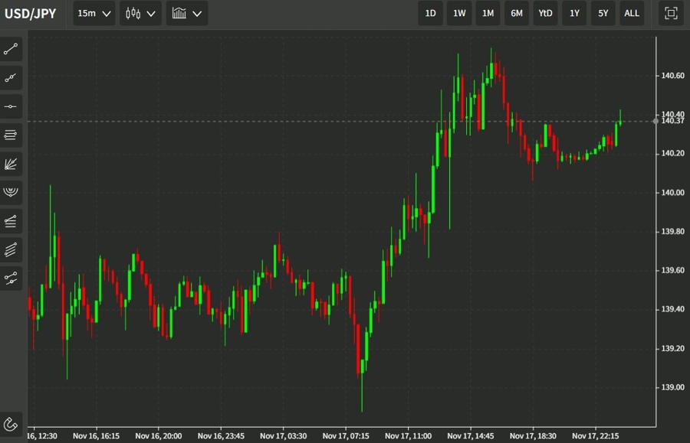Image resolution: width=690 pixels, height=443 pixels.
Task: Click the Nov 16, 20:00 time label
Action: coord(159,436)
